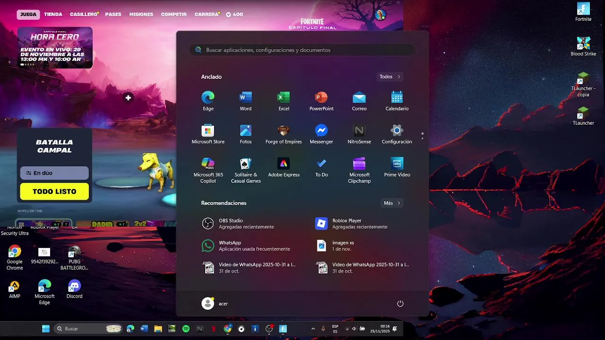The image size is (605, 340).
Task: Expand all apps with the Todos button
Action: click(390, 76)
